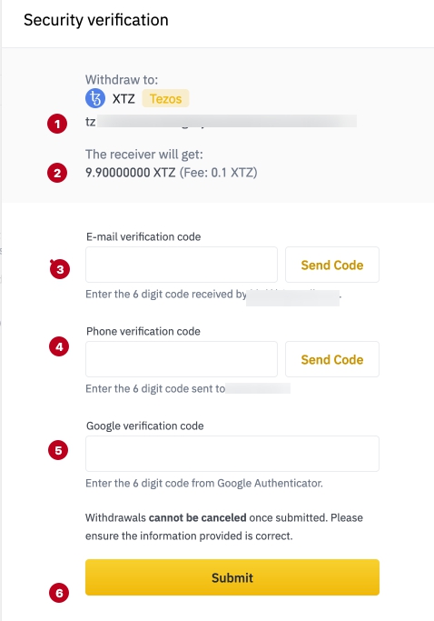Click the red step 6 marker
Viewport: 434px width, 621px height.
pos(59,593)
